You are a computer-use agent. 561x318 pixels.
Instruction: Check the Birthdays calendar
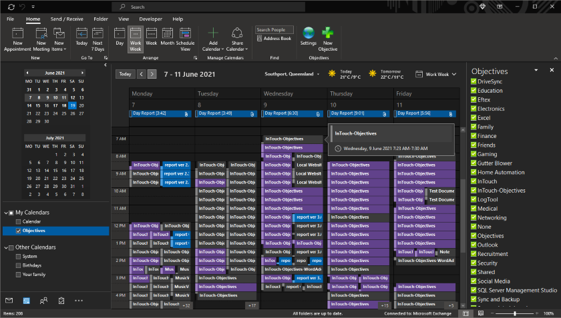[18, 265]
